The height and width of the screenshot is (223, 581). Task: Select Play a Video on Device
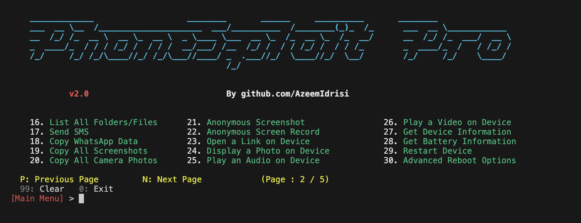[x=447, y=122]
